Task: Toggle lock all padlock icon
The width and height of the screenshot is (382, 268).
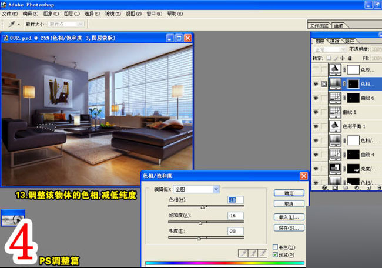Action: 350,58
